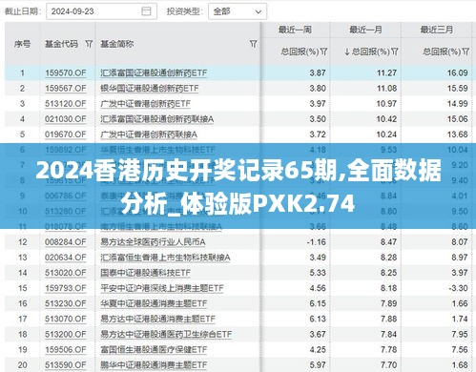Toggle sort arrow on monthly return column

pyautogui.click(x=347, y=52)
